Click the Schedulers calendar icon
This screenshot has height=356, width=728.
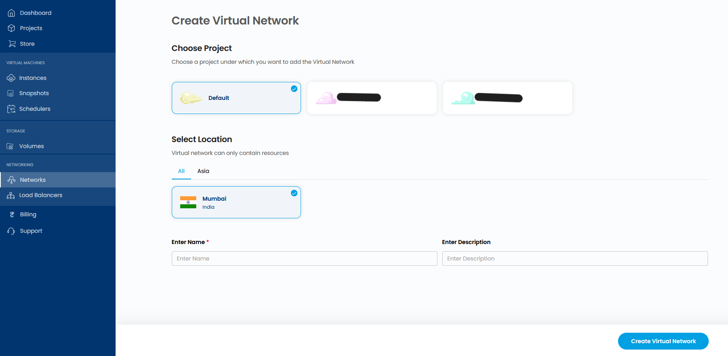point(11,109)
